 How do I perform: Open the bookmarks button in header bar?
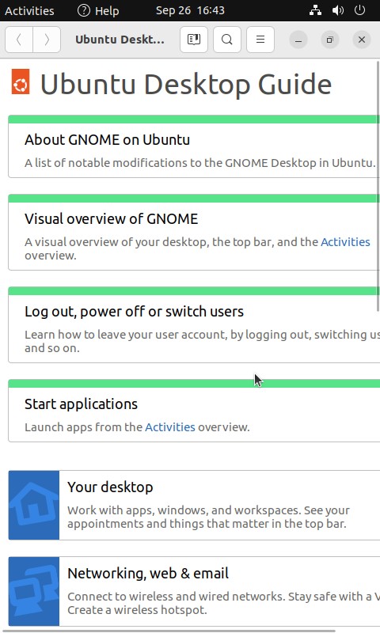pyautogui.click(x=194, y=40)
